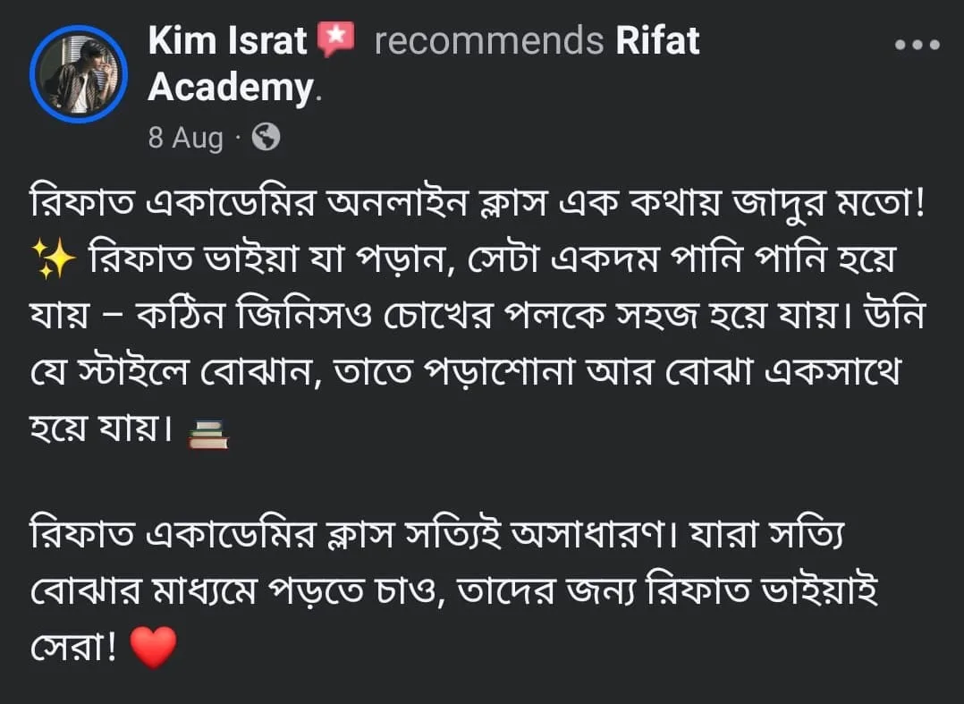
Task: Click the word "recommends" in the header
Action: coord(488,41)
